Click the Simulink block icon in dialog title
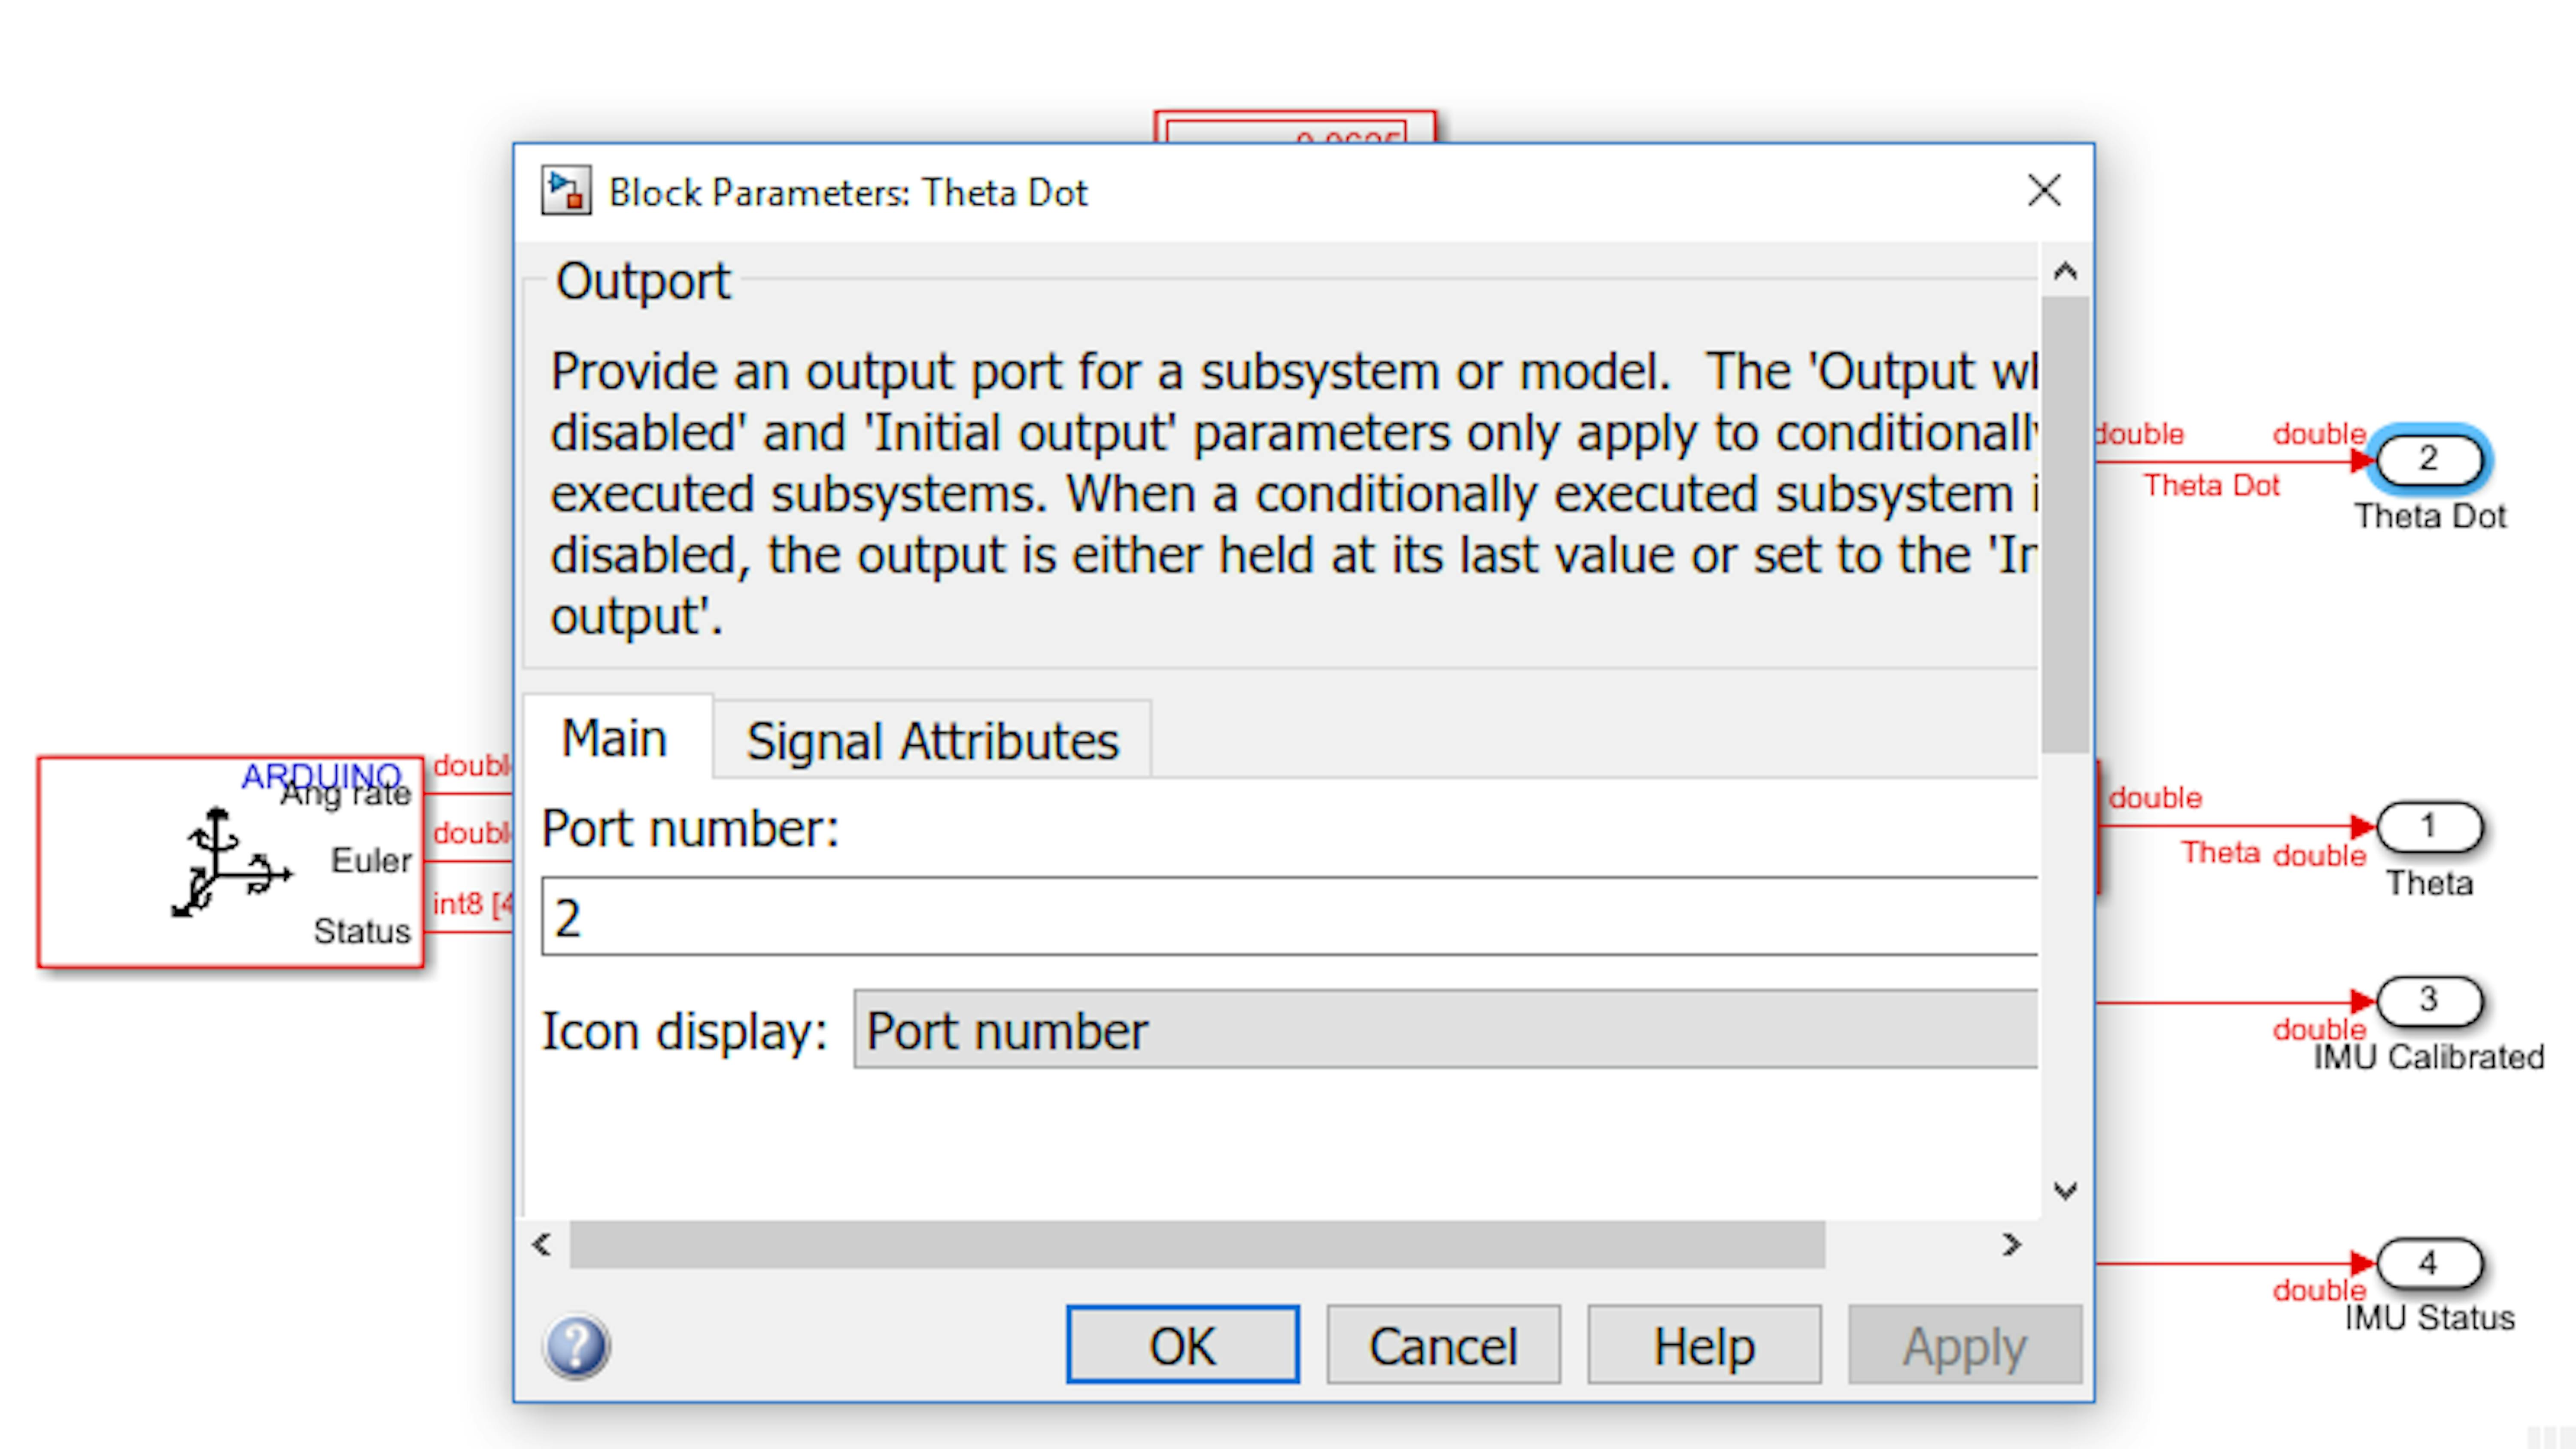This screenshot has height=1449, width=2576. [566, 191]
